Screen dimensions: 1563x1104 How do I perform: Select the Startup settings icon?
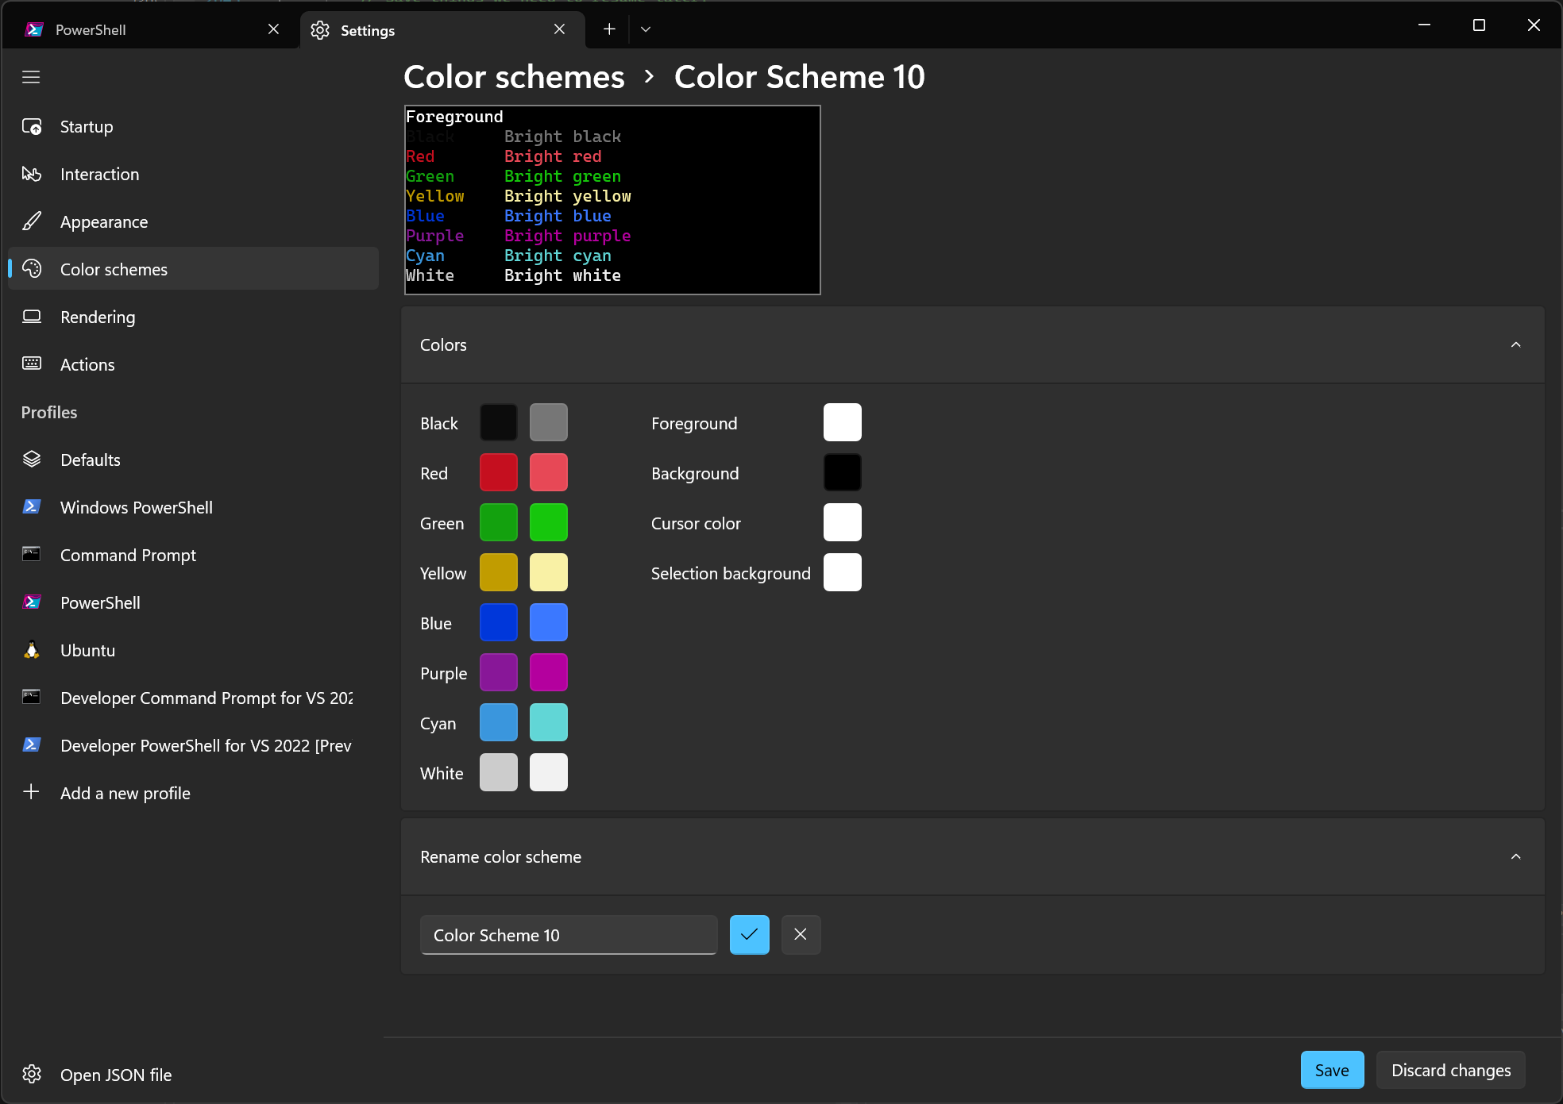32,126
